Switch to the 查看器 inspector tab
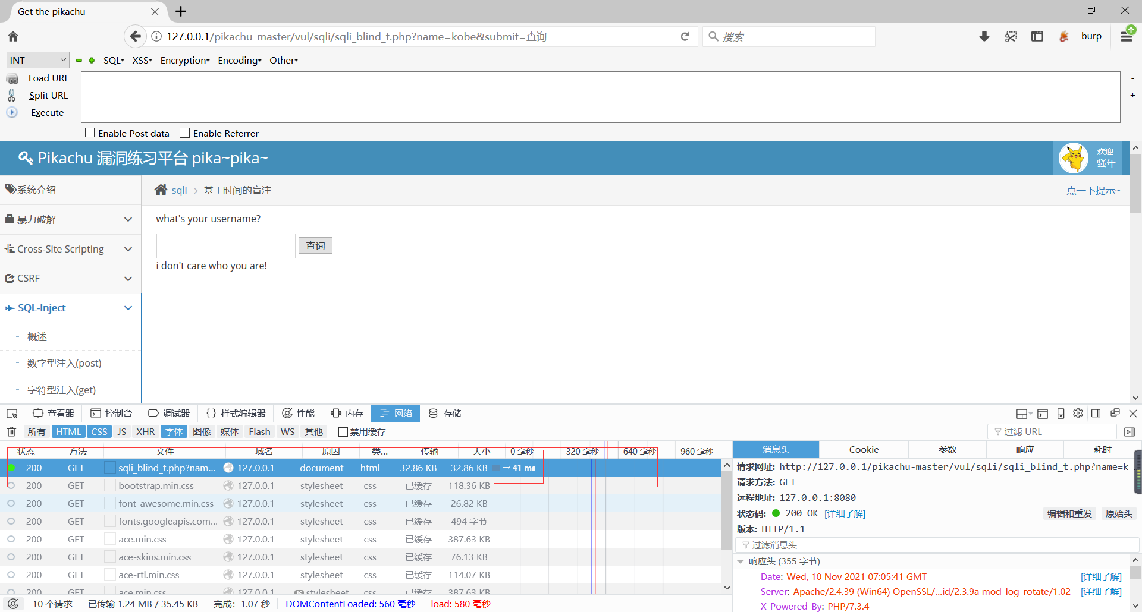 (x=54, y=414)
